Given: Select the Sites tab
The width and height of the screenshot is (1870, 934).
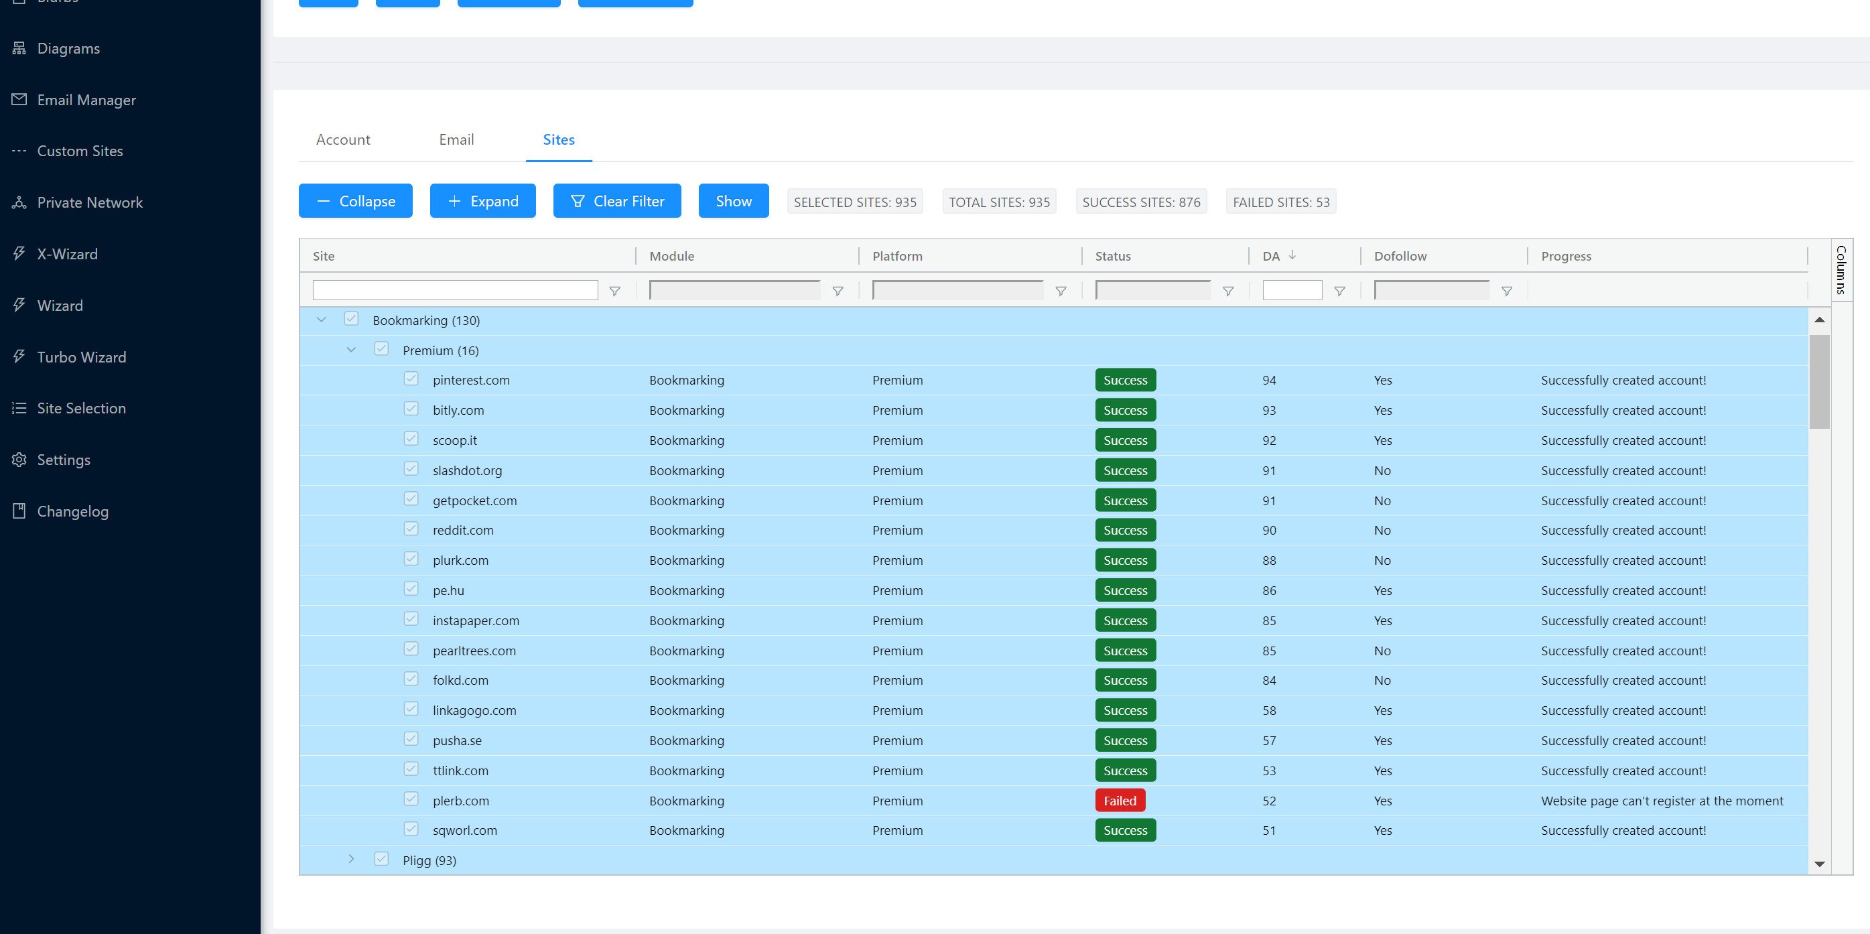Looking at the screenshot, I should 558,139.
